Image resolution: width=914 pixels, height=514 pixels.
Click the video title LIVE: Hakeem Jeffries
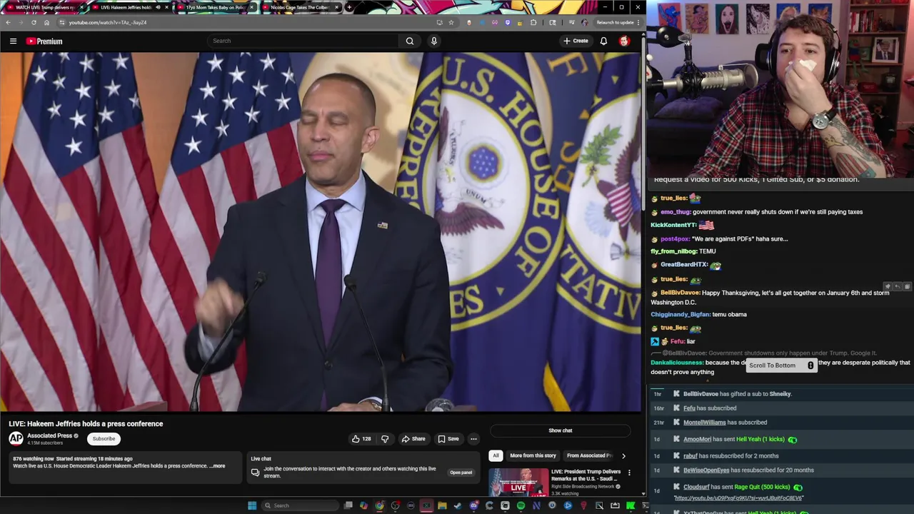tap(86, 424)
